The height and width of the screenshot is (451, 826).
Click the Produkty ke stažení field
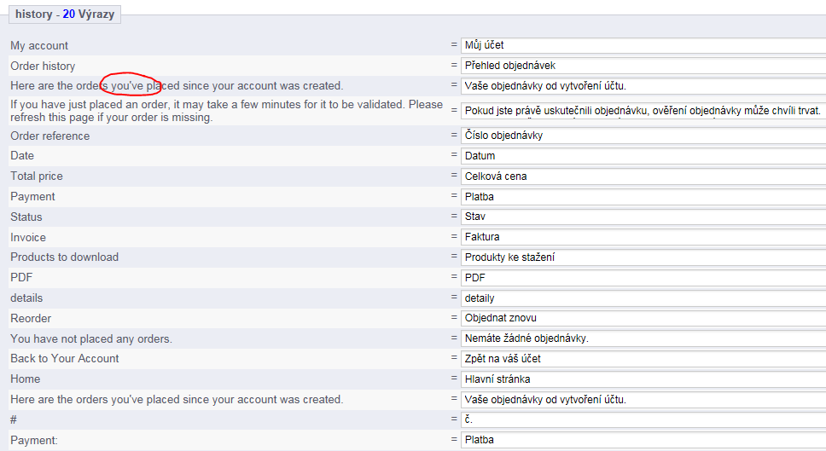pyautogui.click(x=642, y=257)
